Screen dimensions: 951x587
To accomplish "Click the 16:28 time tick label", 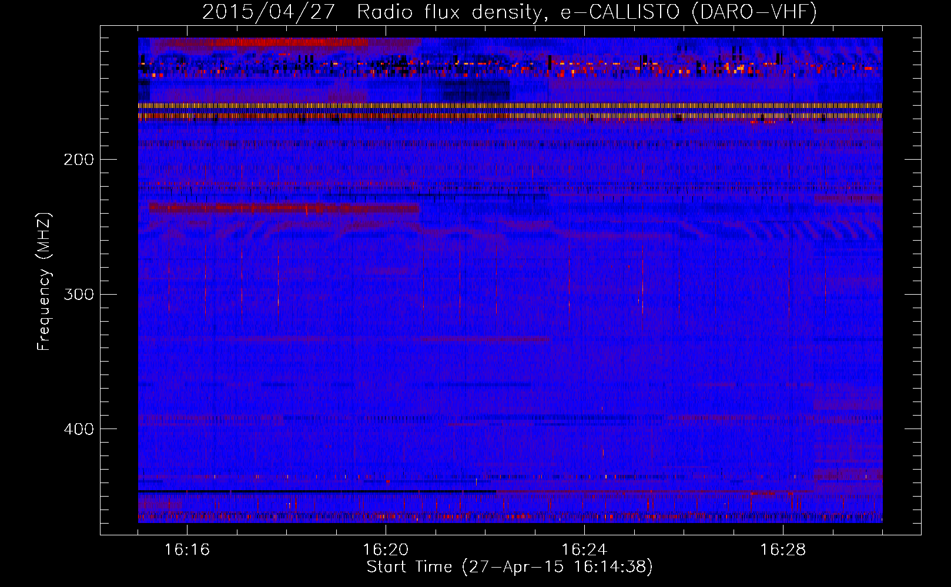I will point(783,549).
